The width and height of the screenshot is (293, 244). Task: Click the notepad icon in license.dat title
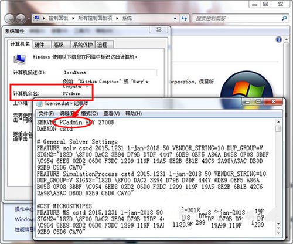pyautogui.click(x=39, y=103)
